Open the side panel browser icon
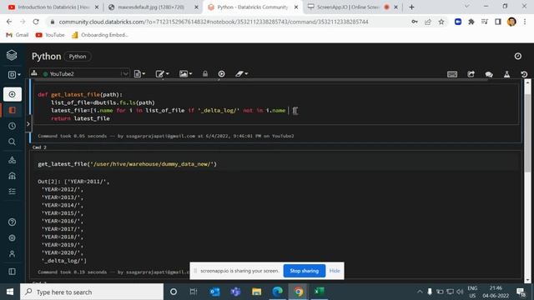This screenshot has width=534, height=300. pyautogui.click(x=498, y=22)
